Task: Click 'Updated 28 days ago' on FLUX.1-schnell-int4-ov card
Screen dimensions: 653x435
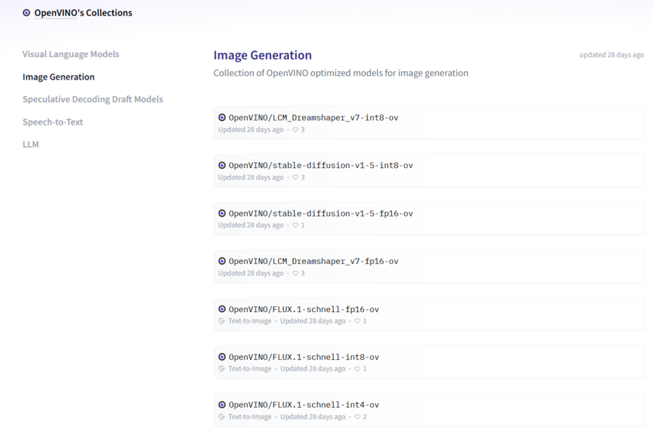Action: tap(313, 417)
